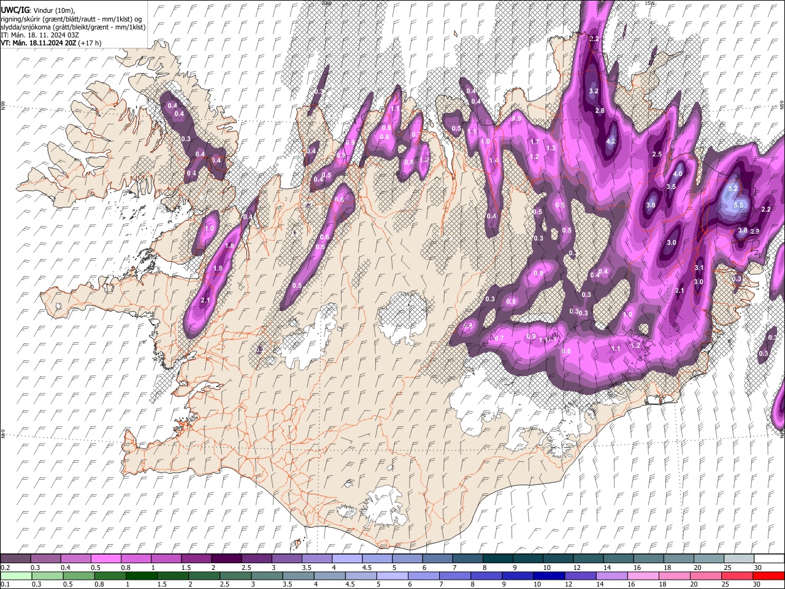
Task: Click the deep blue legend swatch between 10 and 12
Action: (549, 576)
